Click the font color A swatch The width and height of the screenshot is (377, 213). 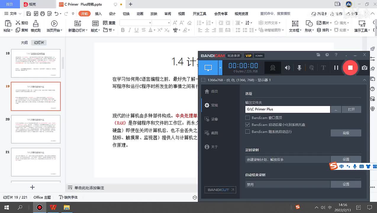point(150,30)
